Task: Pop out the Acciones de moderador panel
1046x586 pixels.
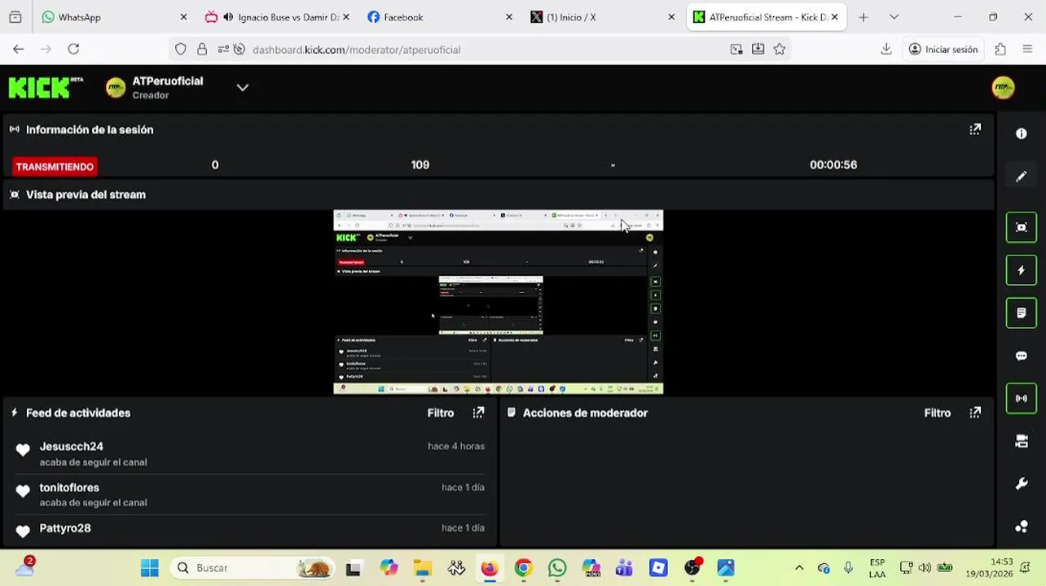Action: tap(975, 413)
